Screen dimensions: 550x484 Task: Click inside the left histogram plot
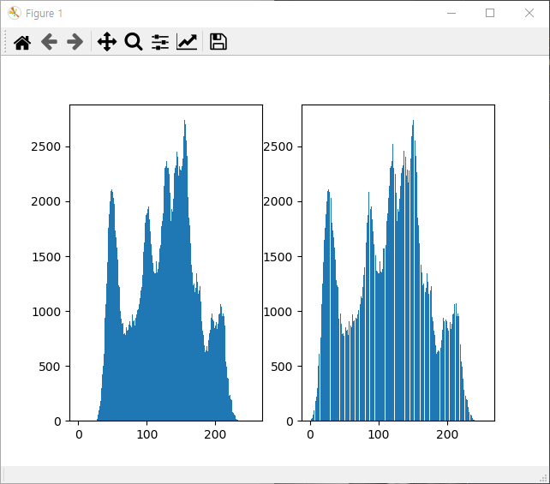[x=166, y=263]
